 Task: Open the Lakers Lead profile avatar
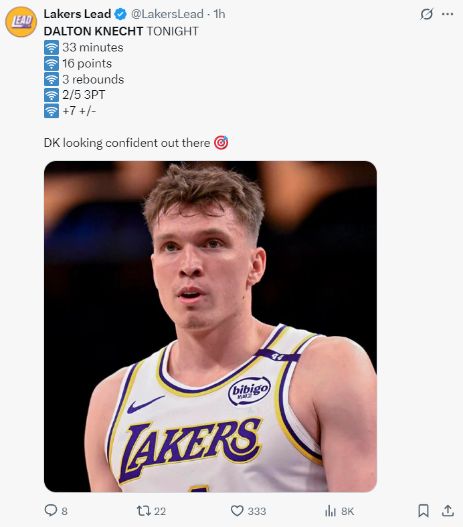[21, 21]
